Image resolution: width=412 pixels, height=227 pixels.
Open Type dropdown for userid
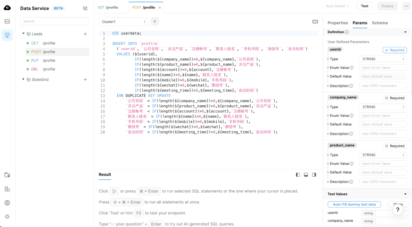click(383, 59)
